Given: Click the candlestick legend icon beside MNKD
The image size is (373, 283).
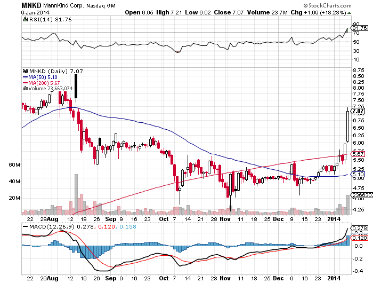Looking at the screenshot, I should pyautogui.click(x=25, y=71).
